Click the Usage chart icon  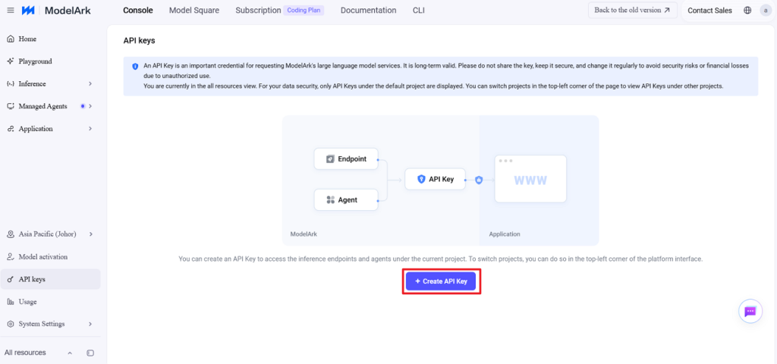point(11,302)
